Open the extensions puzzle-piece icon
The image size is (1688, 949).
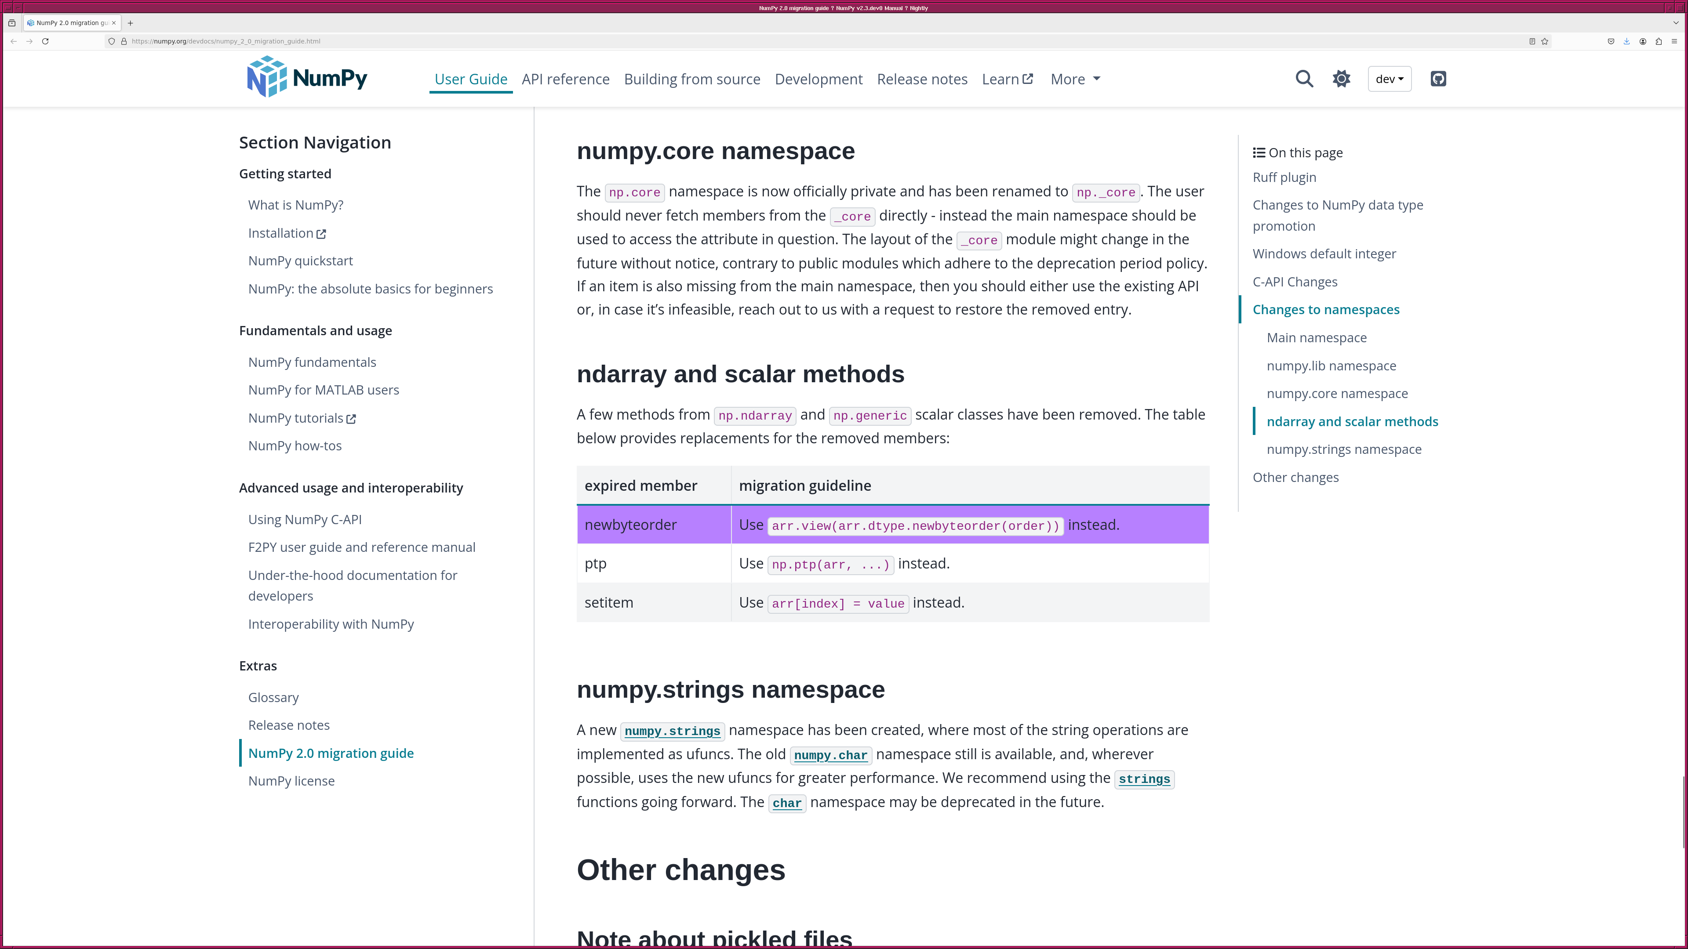point(1659,41)
